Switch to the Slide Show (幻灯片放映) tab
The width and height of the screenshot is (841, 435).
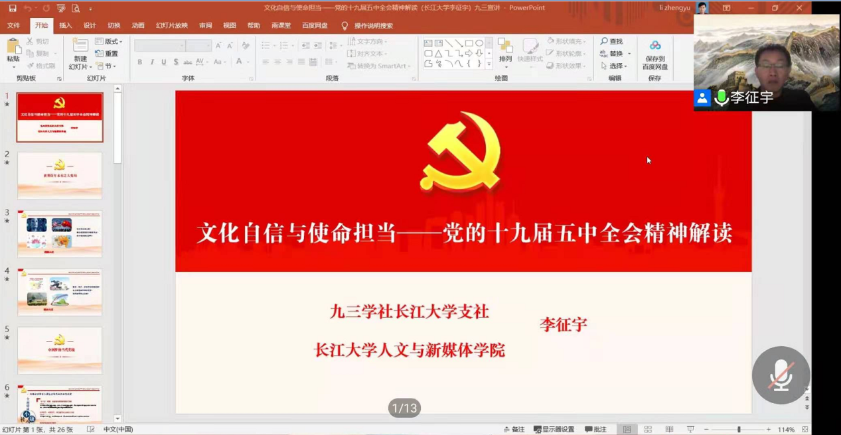click(172, 25)
